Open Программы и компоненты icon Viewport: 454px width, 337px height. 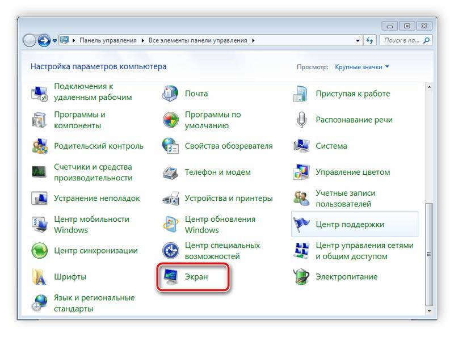click(39, 120)
